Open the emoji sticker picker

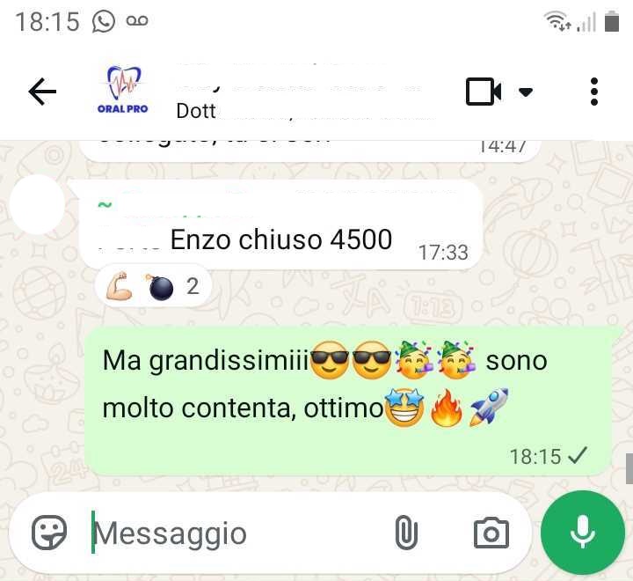coord(49,533)
